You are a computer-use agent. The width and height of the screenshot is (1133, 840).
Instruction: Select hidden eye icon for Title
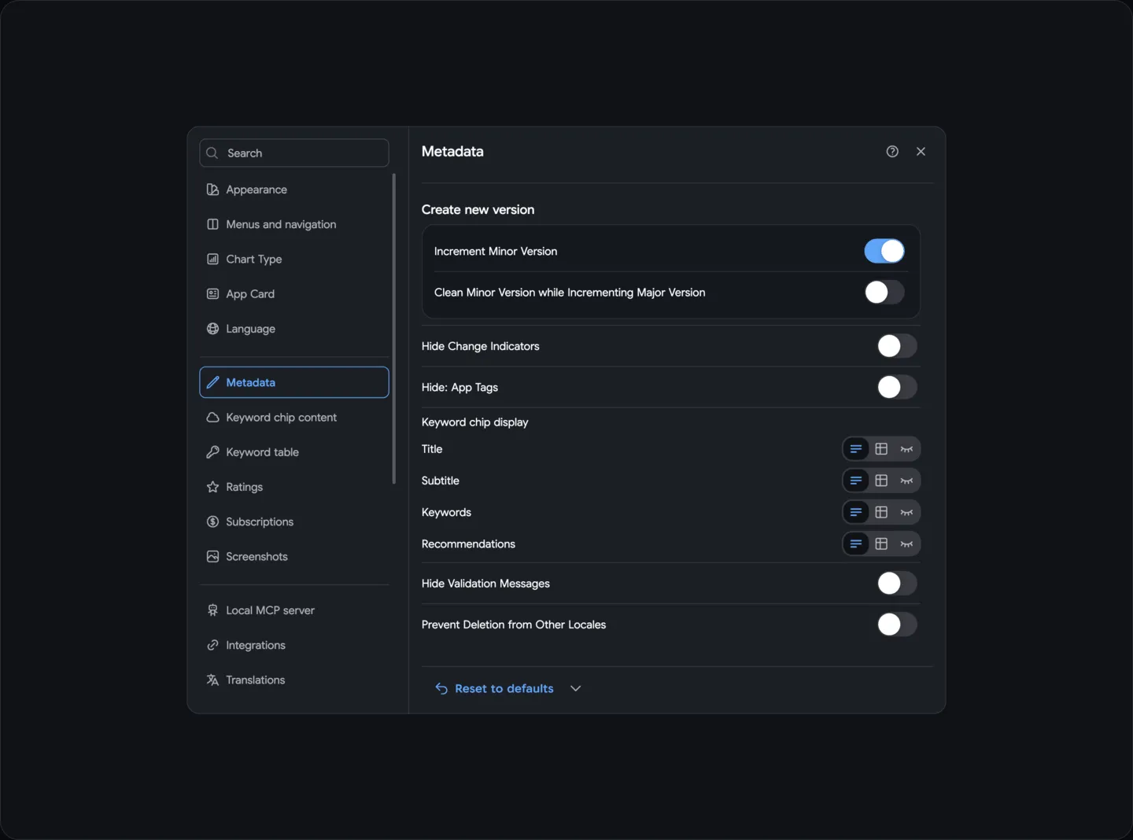[906, 449]
